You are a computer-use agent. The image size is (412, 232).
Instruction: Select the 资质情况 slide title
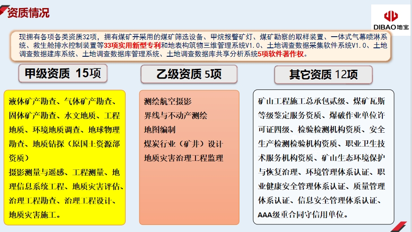click(x=28, y=13)
